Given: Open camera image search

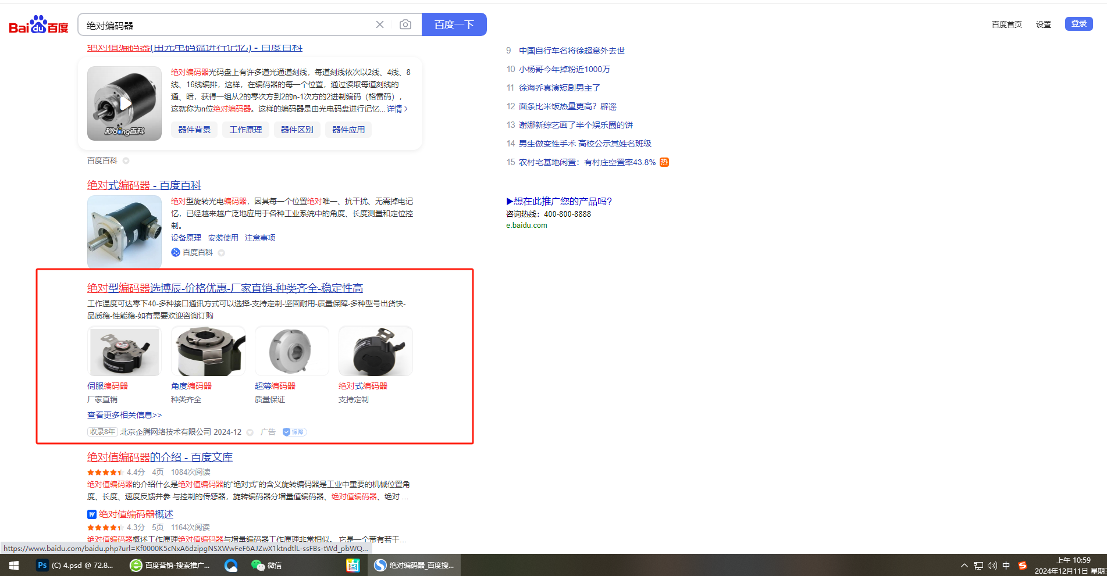Looking at the screenshot, I should 405,24.
